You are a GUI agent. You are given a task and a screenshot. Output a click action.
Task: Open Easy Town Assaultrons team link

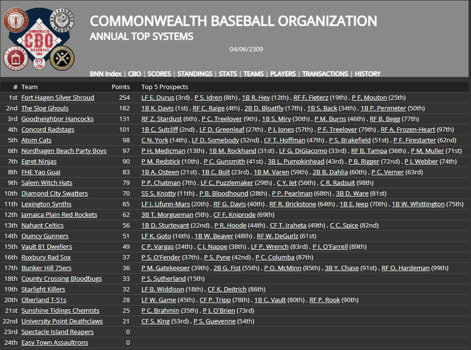(54, 343)
